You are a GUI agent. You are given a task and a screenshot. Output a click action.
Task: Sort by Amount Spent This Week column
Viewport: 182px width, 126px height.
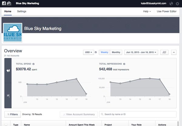coord(82,125)
